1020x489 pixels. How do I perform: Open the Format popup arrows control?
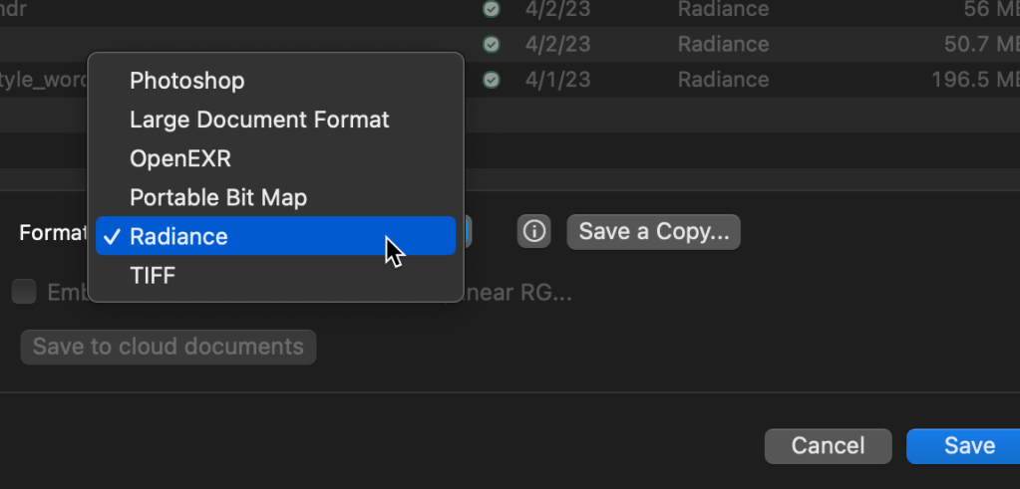(x=465, y=233)
